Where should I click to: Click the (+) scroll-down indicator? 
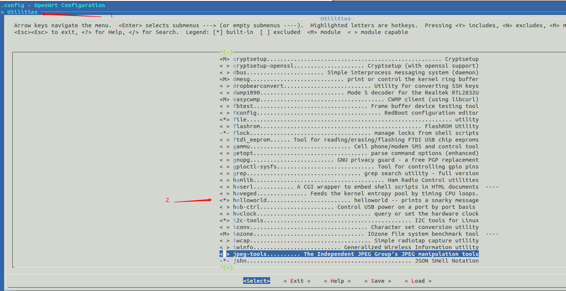(x=227, y=267)
